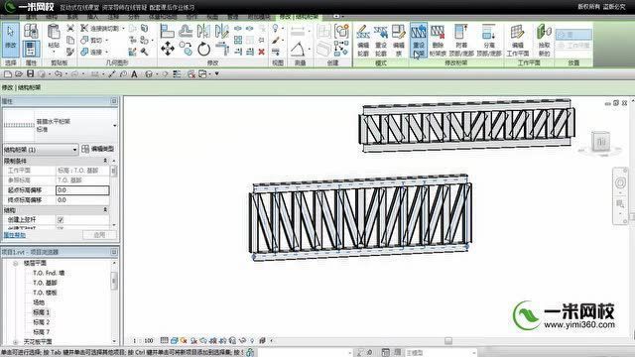Open the Paste dropdown arrow
Screen dimensions: 635x357
click(54, 53)
